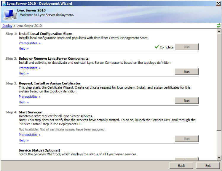Click the 'Request, Install or Assign Certificates' heading
The image size is (222, 171).
coord(50,83)
